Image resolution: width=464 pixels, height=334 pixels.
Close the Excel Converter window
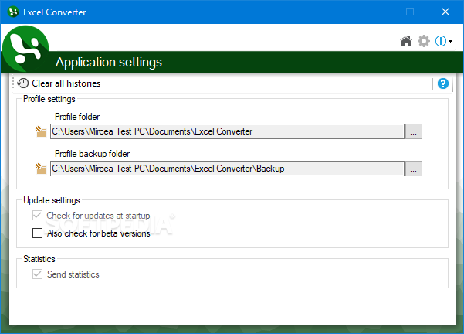point(445,12)
